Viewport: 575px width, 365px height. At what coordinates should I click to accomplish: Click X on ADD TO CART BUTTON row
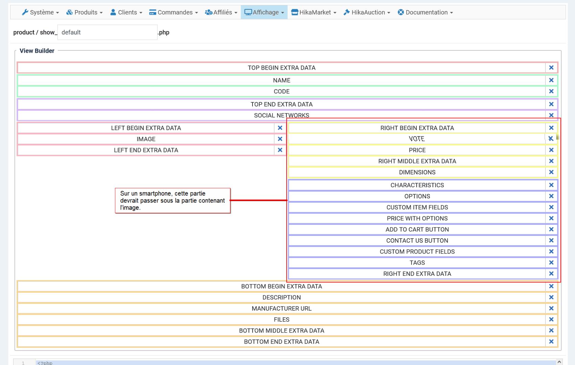pyautogui.click(x=551, y=229)
